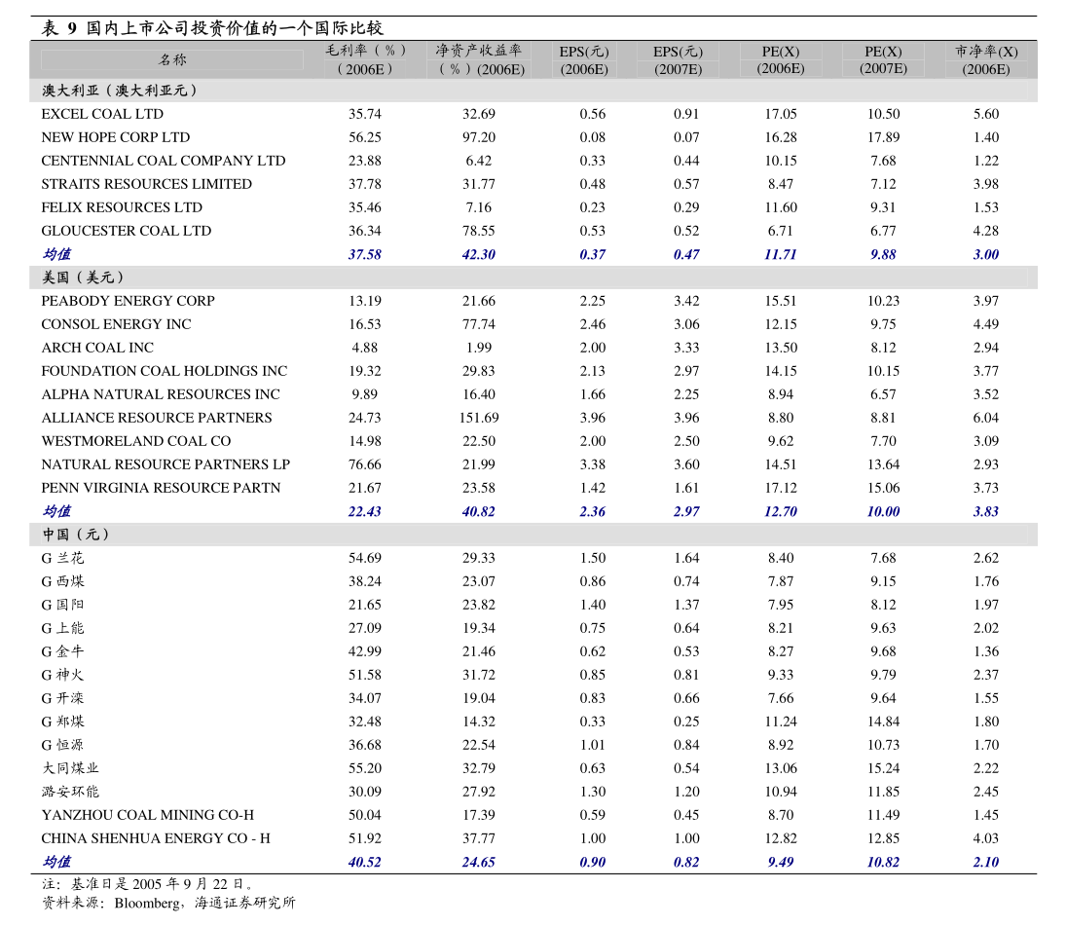1066x926 pixels.
Task: Select GLOUCESTER COAL LTD
Action: pos(127,231)
